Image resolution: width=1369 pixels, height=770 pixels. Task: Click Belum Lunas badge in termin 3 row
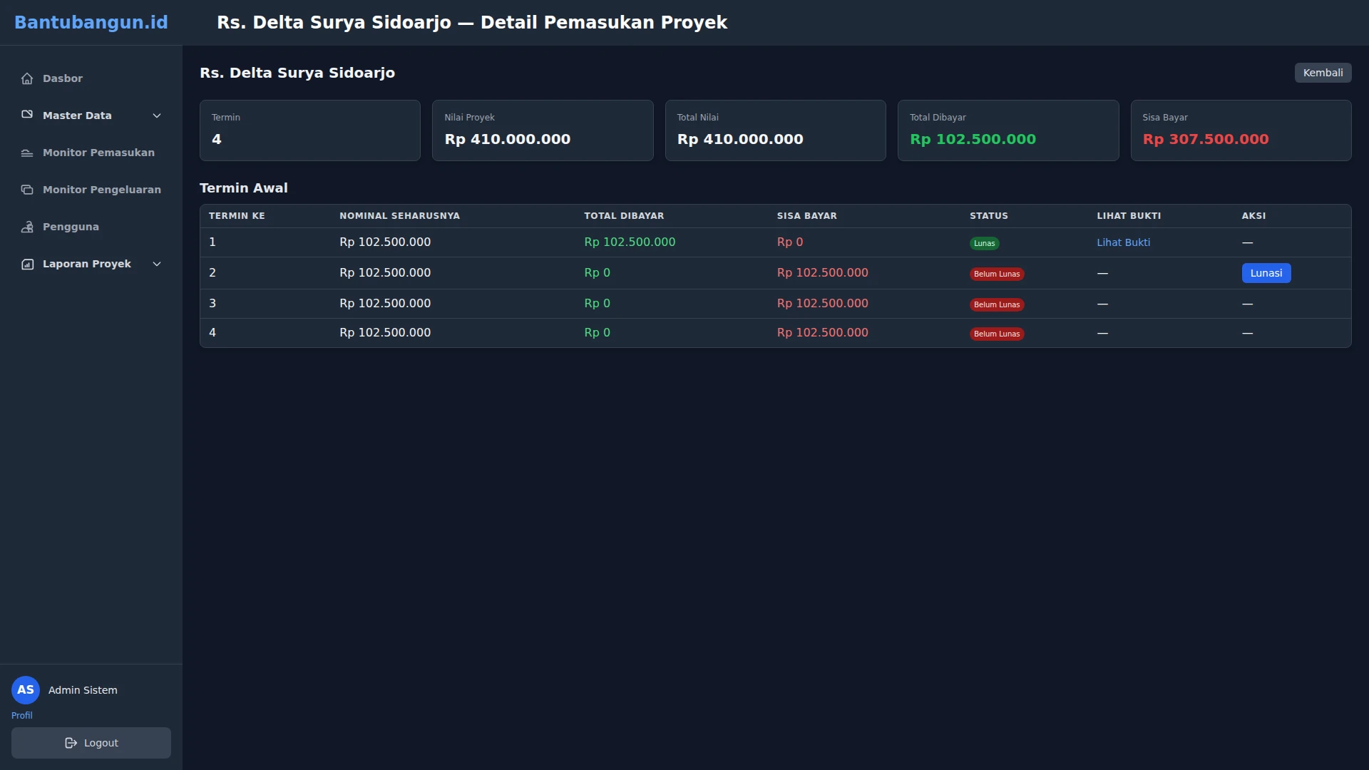[997, 304]
